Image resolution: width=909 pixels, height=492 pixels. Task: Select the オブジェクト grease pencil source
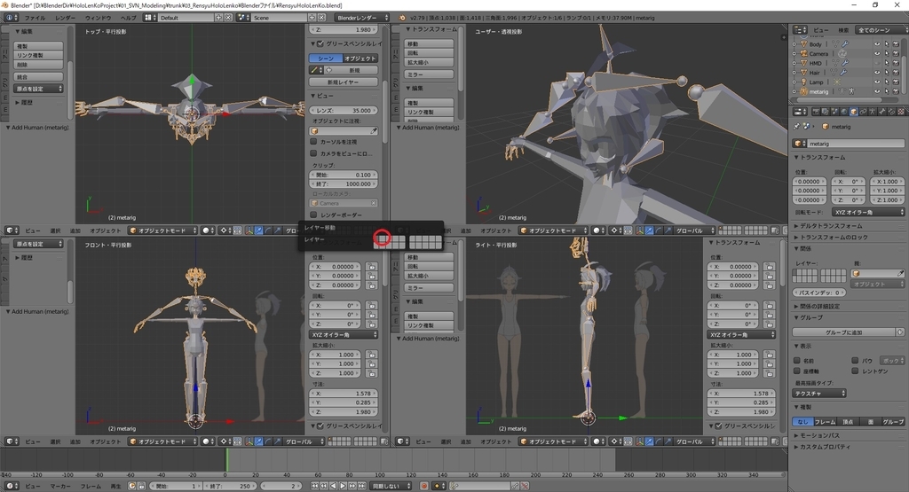(360, 59)
